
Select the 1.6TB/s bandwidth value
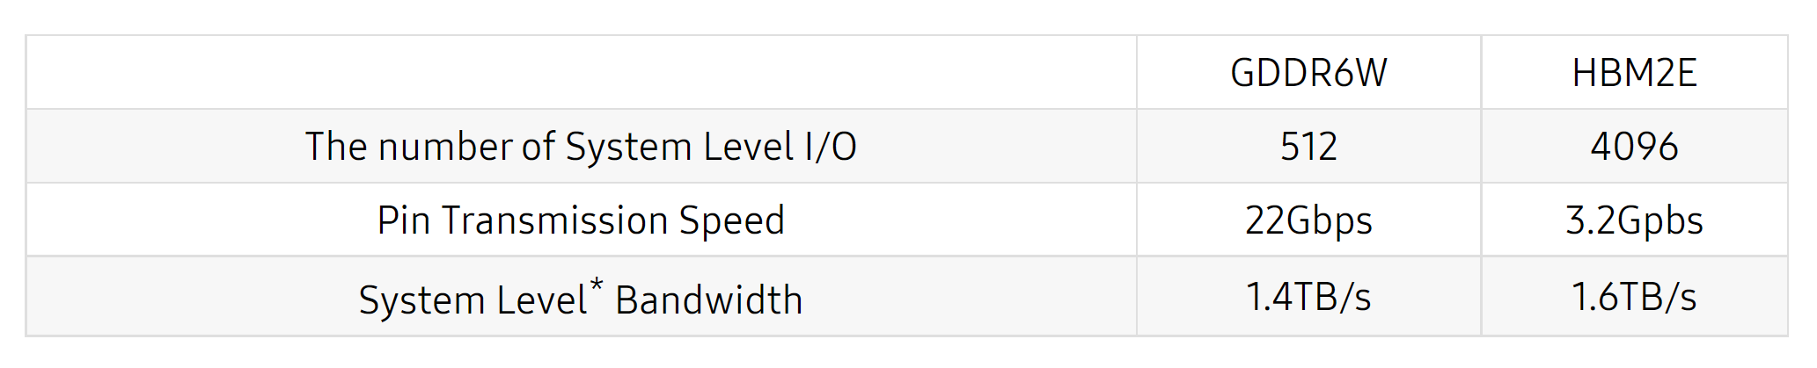coord(1633,298)
